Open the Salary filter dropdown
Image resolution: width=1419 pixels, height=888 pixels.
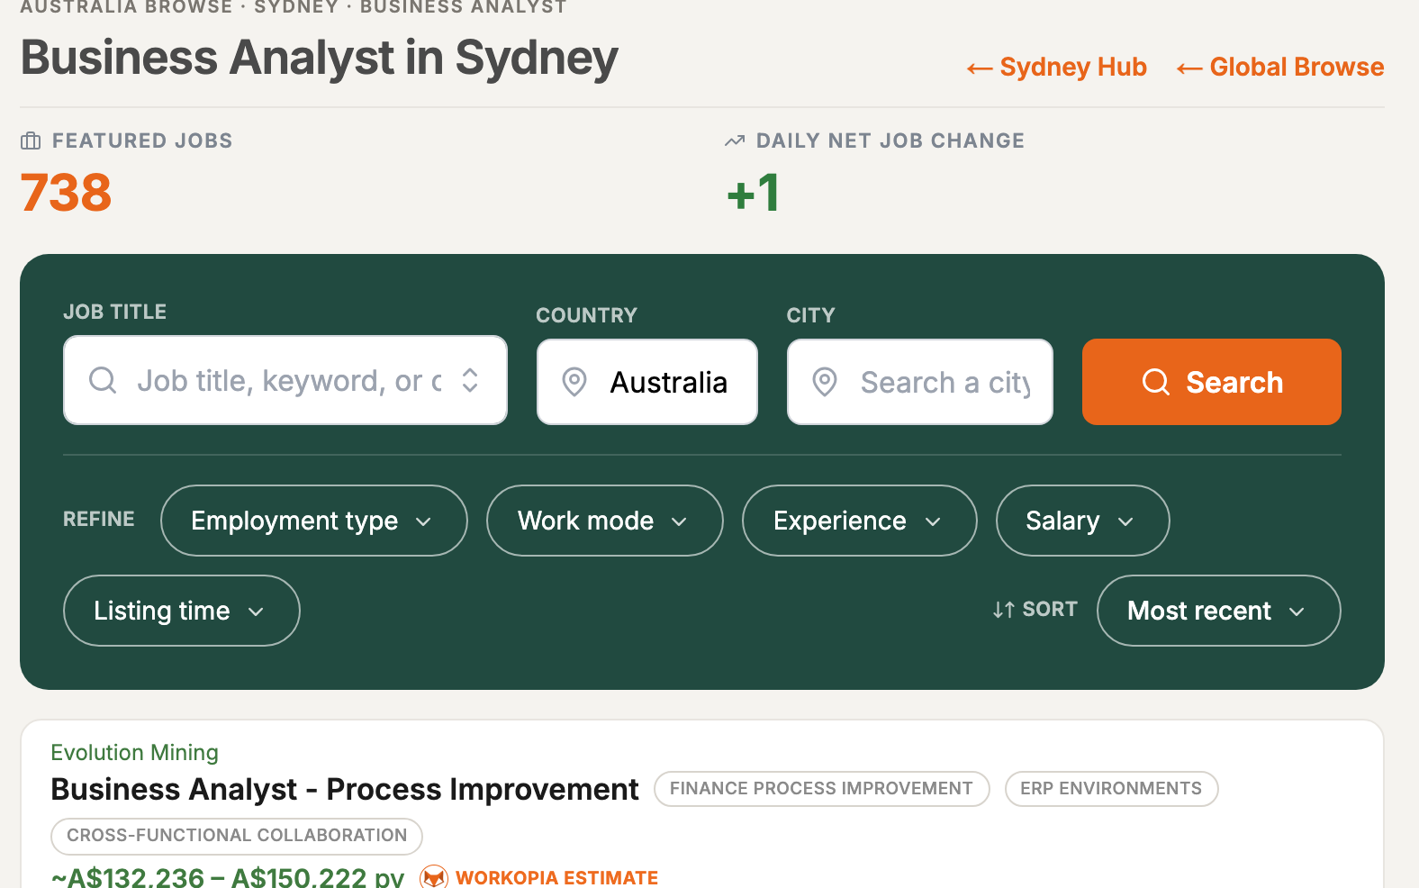pos(1083,521)
